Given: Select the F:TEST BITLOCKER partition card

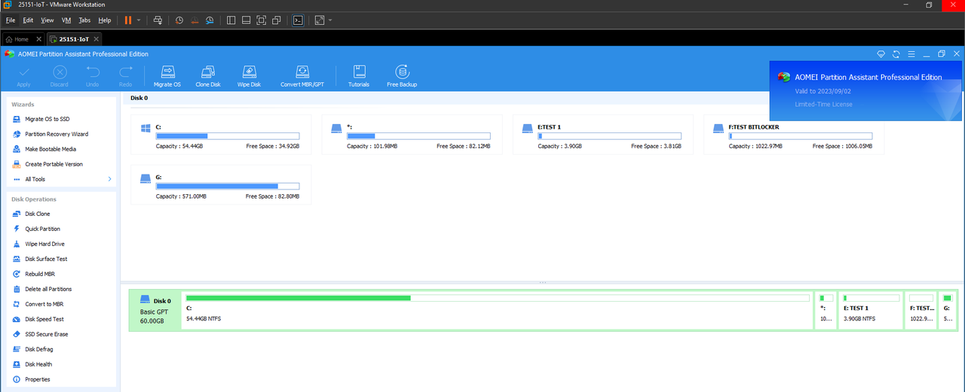Looking at the screenshot, I should 793,135.
